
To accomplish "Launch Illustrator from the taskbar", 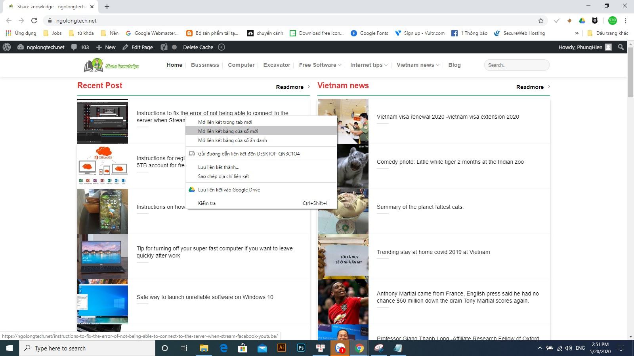I will [x=282, y=348].
